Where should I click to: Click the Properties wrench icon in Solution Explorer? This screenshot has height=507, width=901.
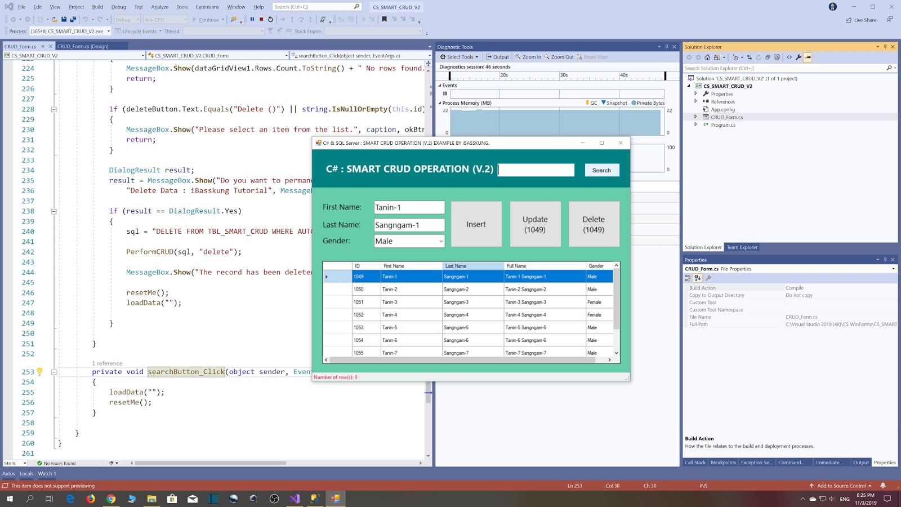[x=799, y=57]
